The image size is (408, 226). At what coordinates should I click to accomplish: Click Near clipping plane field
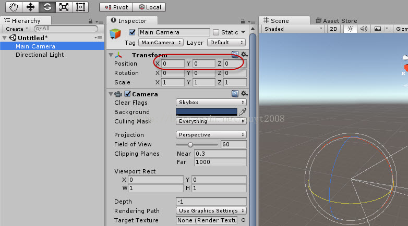click(x=220, y=154)
